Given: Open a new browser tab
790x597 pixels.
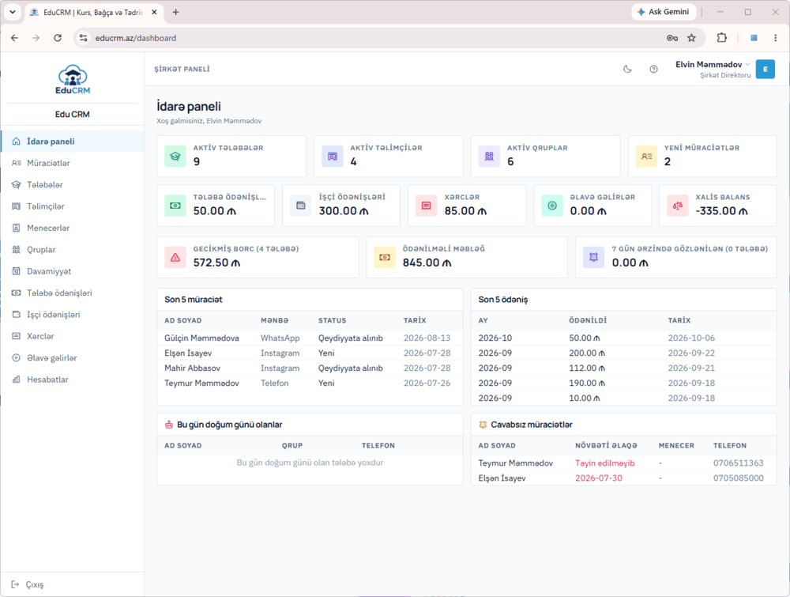Looking at the screenshot, I should pyautogui.click(x=175, y=12).
